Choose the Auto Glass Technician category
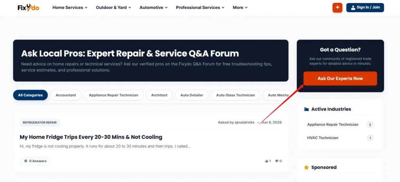 (236, 95)
